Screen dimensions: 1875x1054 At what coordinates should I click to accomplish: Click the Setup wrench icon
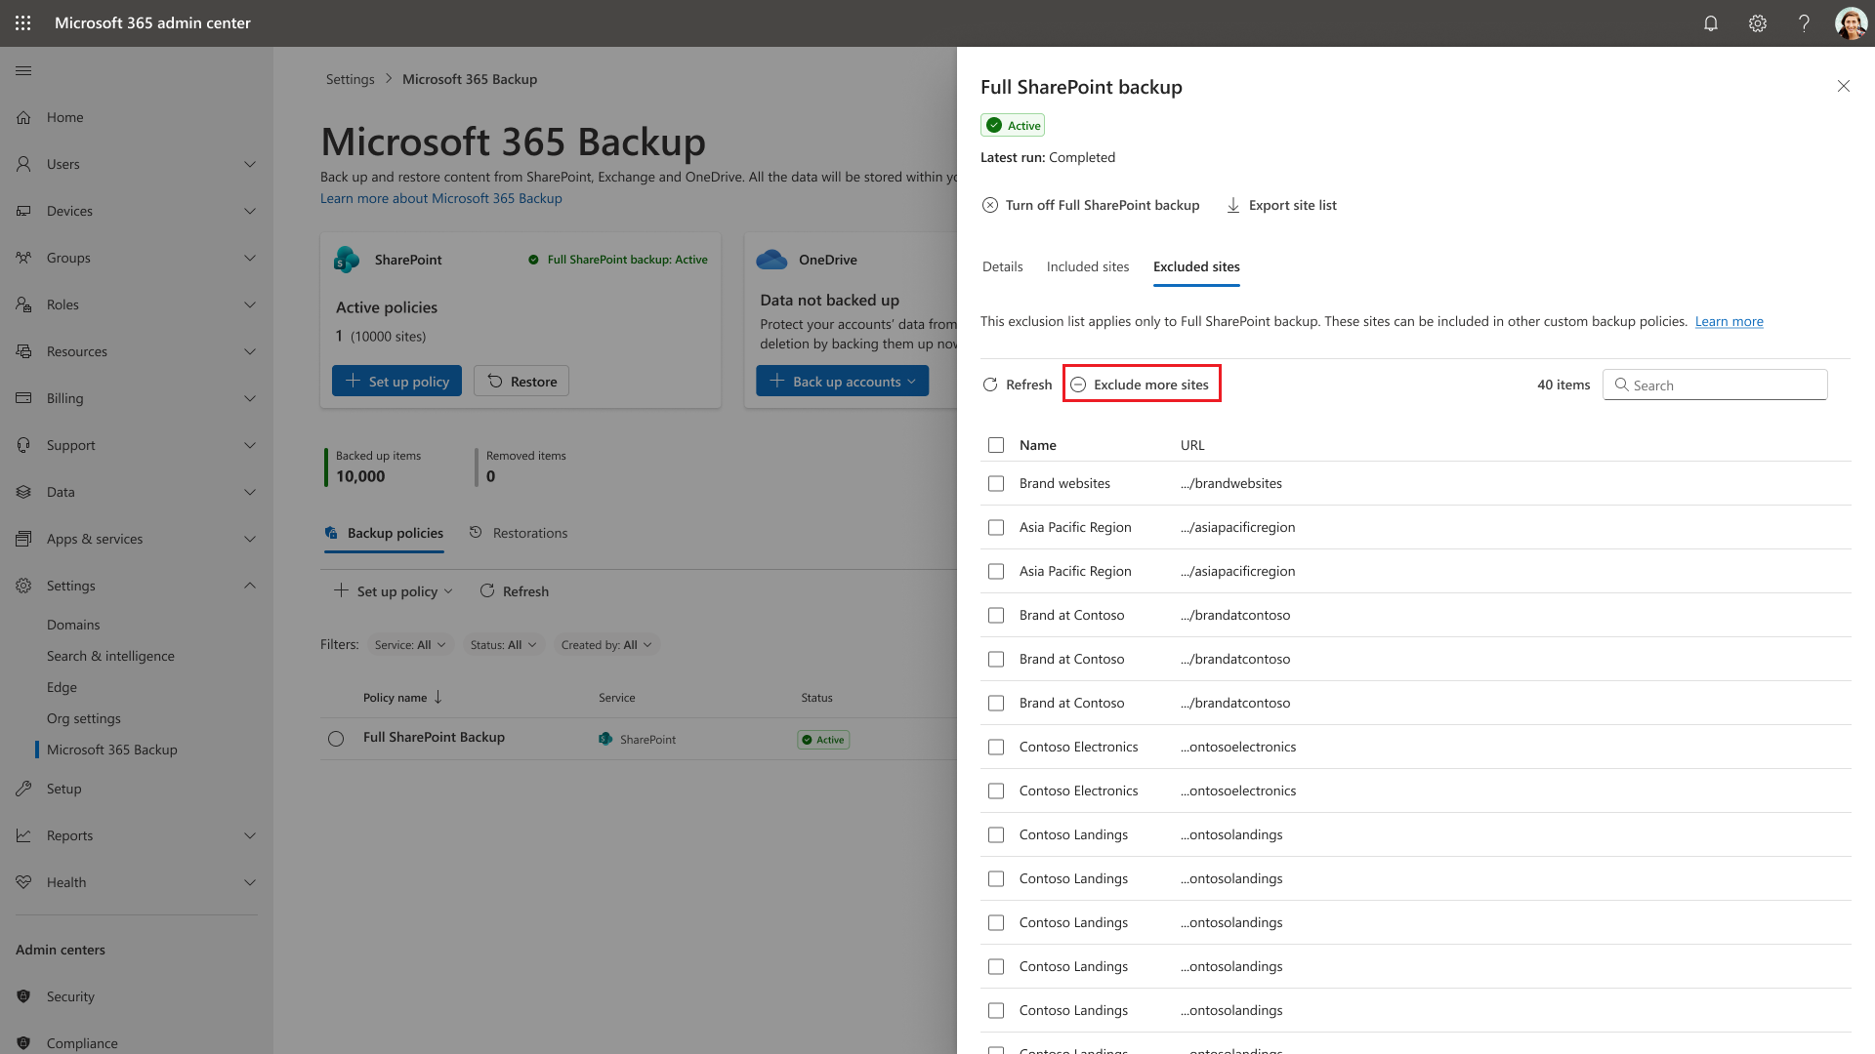click(23, 789)
